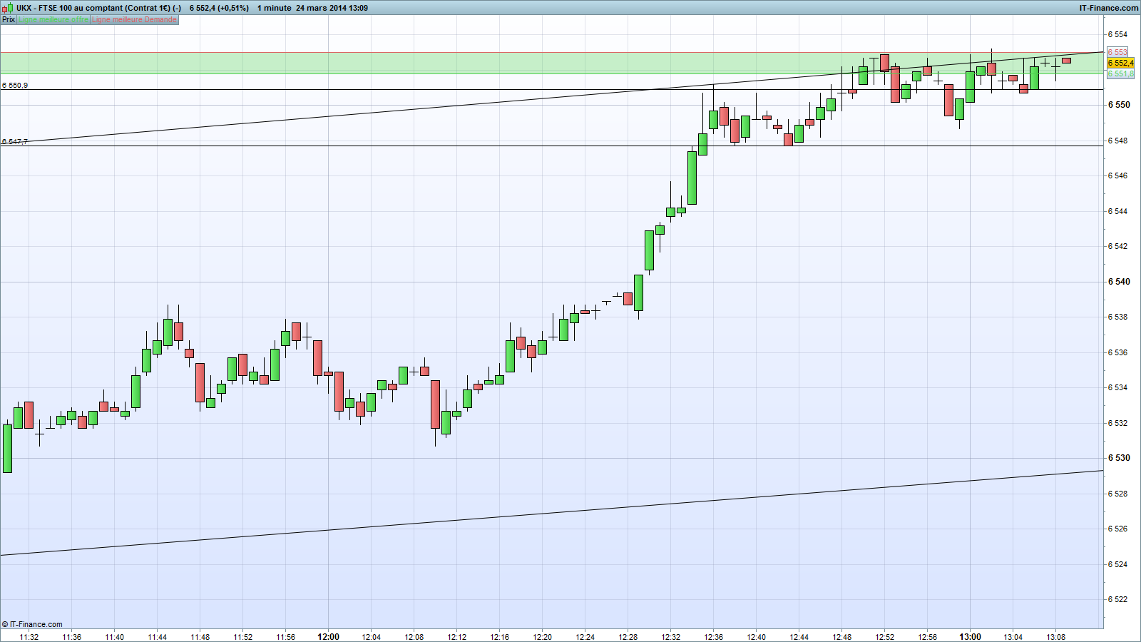
Task: Click the 13:00 label on time axis
Action: tap(970, 637)
